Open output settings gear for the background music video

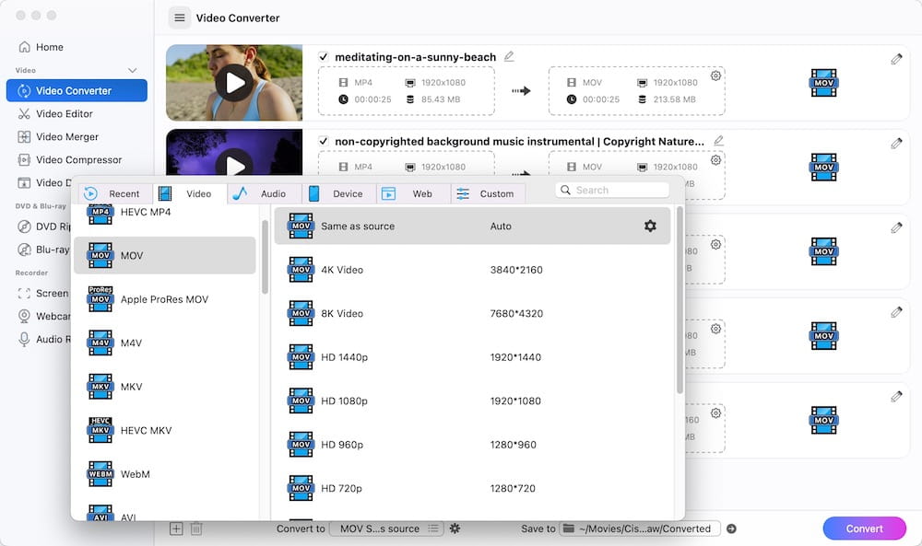pyautogui.click(x=715, y=159)
